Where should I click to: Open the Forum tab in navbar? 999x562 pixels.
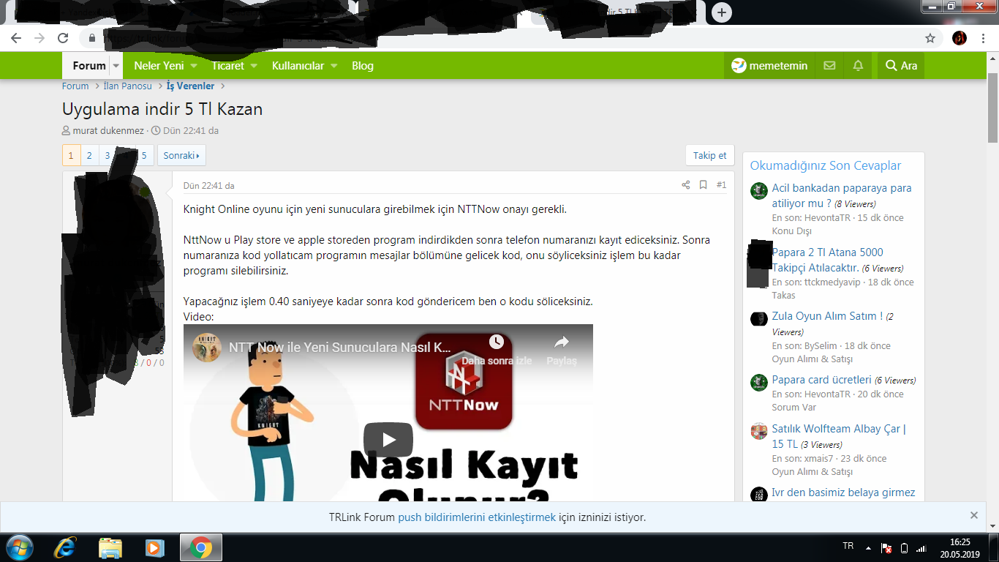89,66
